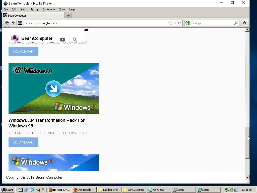
Task: Open the Bookmarks menu
Action: pyautogui.click(x=49, y=9)
